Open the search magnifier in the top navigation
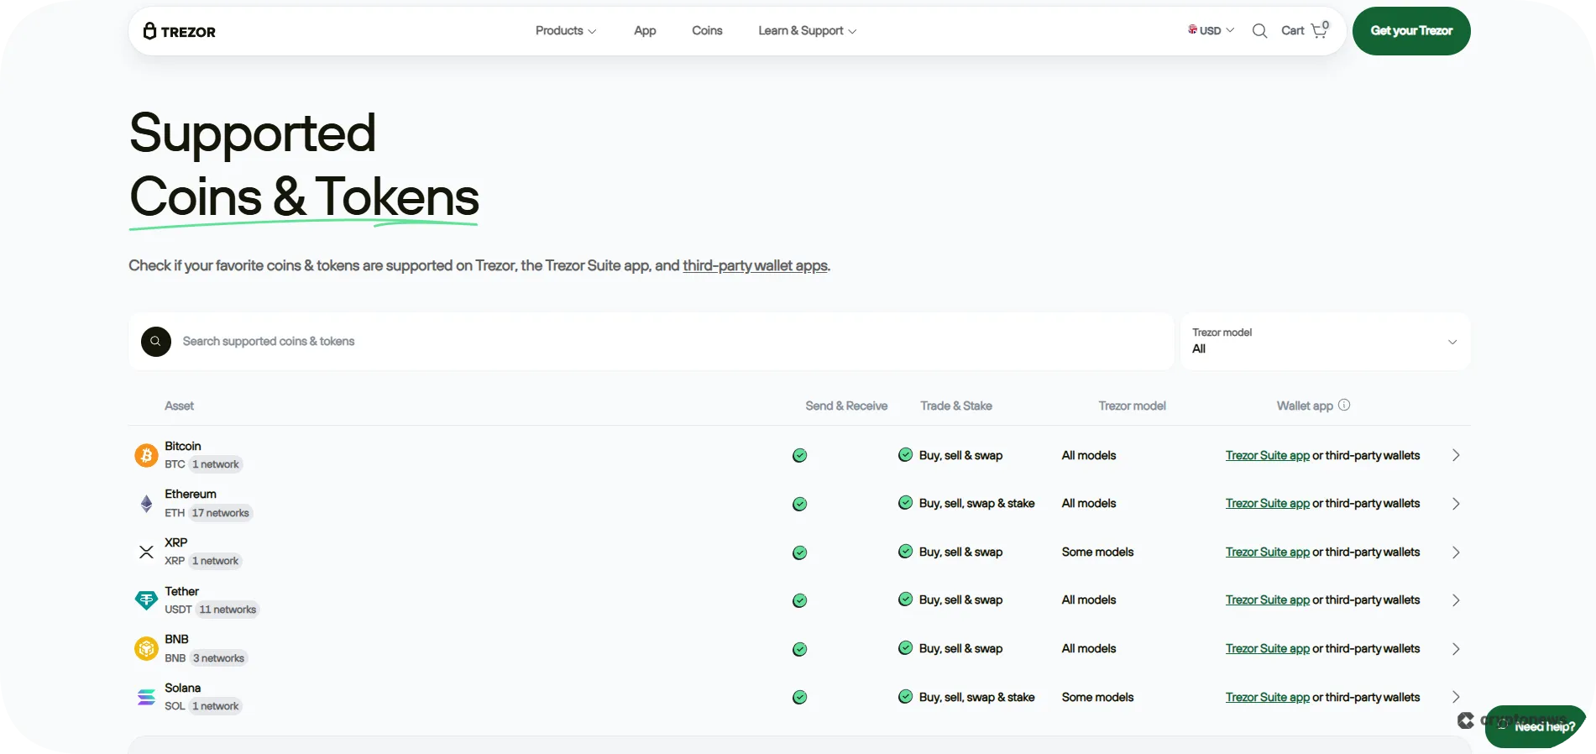 [x=1259, y=31]
